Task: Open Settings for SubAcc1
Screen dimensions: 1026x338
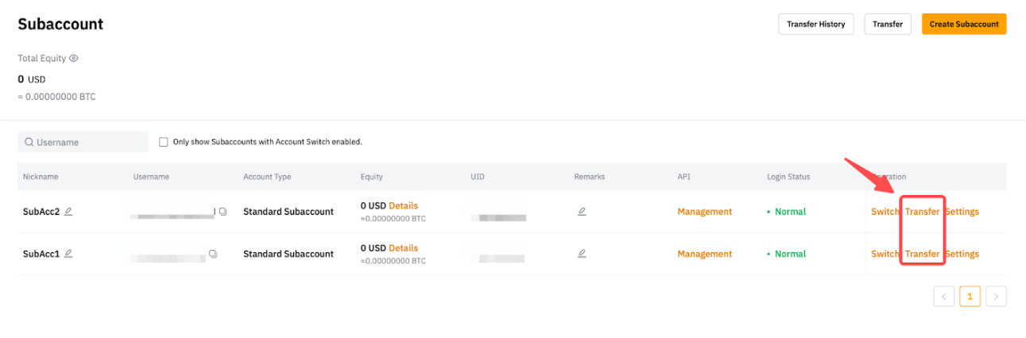Action: [x=962, y=254]
